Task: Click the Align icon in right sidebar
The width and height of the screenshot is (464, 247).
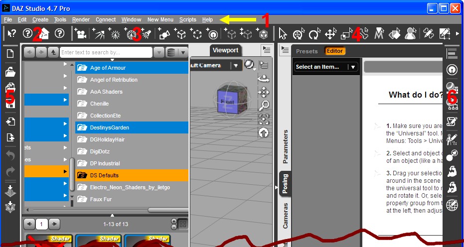Action: 452,54
